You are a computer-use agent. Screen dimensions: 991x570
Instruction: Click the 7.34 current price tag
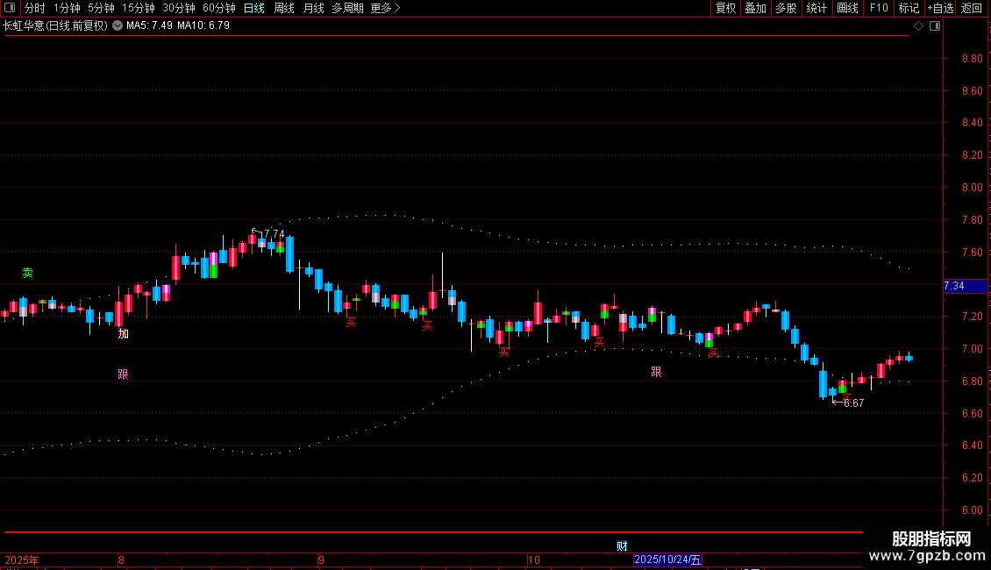click(965, 286)
